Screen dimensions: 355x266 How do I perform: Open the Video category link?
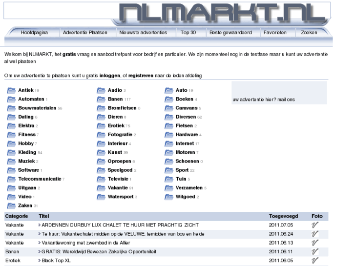coord(25,197)
